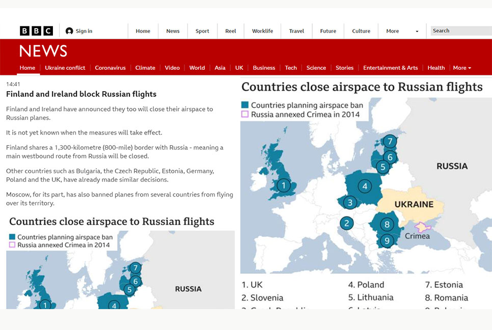Click marker 4 on the small left map
The width and height of the screenshot is (492, 330).
[114, 305]
